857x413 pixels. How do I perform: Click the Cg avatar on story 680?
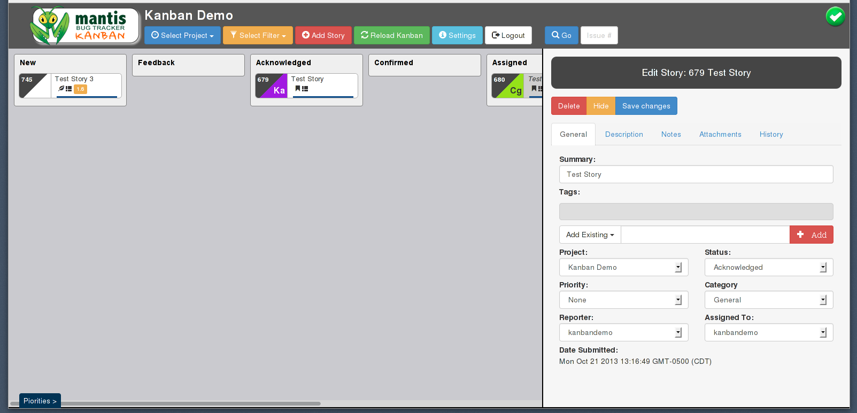[x=515, y=90]
